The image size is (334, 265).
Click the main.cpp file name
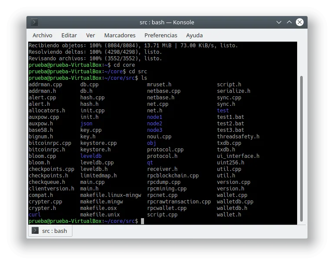(92, 182)
